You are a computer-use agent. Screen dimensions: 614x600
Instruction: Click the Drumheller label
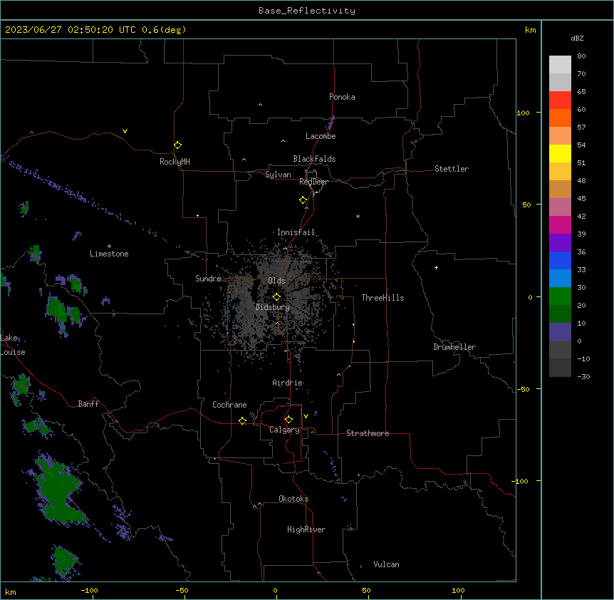(454, 347)
